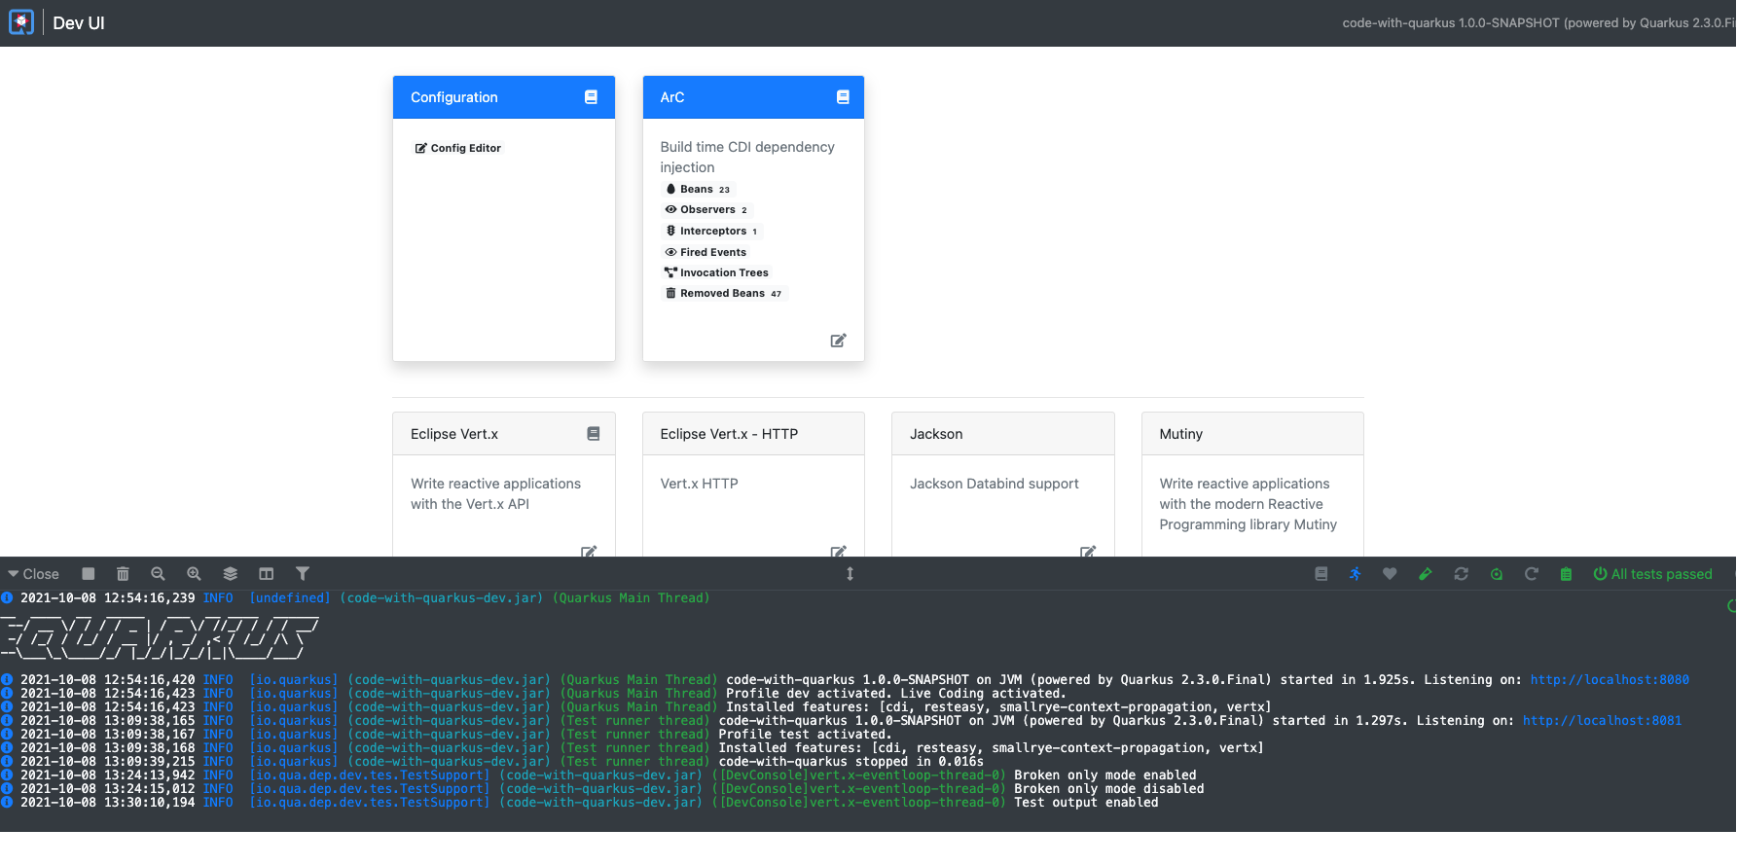Click the book icon in test toolbar
1737x865 pixels.
tap(1321, 574)
